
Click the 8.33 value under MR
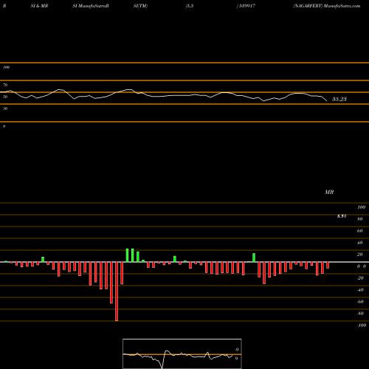coord(342,216)
